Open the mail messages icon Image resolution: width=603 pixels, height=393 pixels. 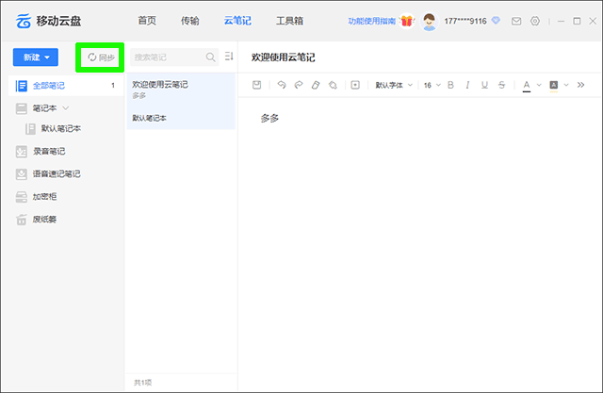516,21
